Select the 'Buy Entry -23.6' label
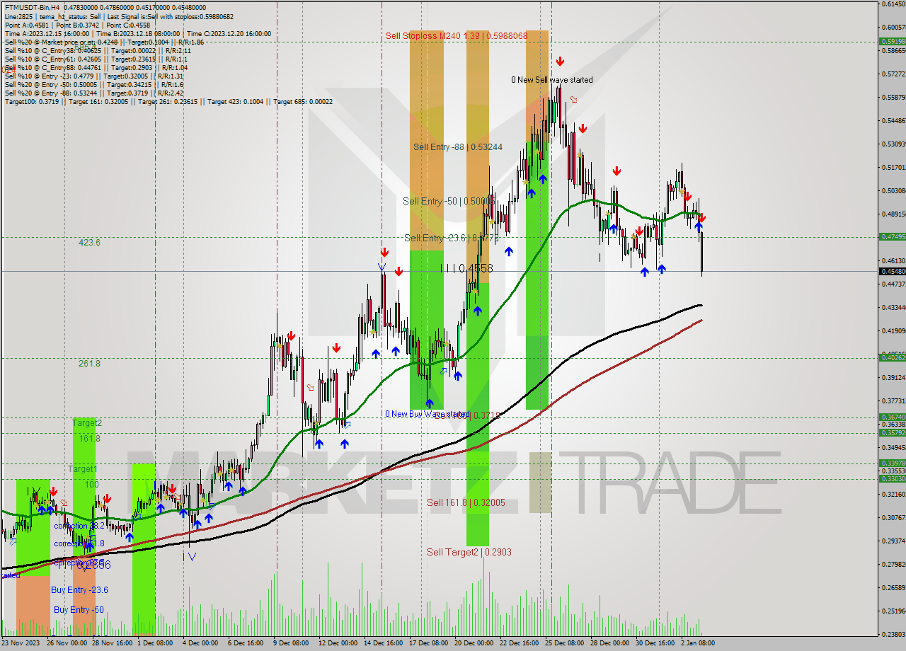 point(80,589)
